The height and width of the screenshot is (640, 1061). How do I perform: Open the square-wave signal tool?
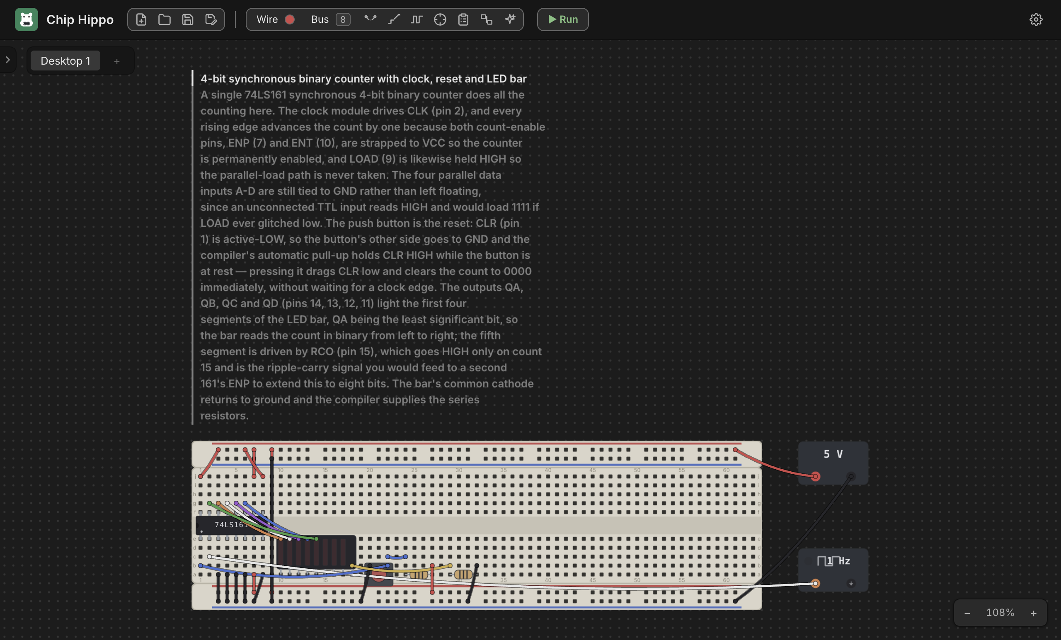pyautogui.click(x=417, y=19)
